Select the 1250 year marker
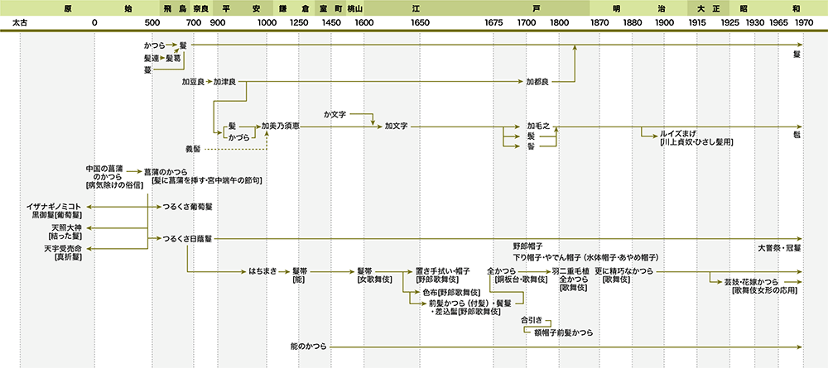Image resolution: width=828 pixels, height=368 pixels. [300, 23]
